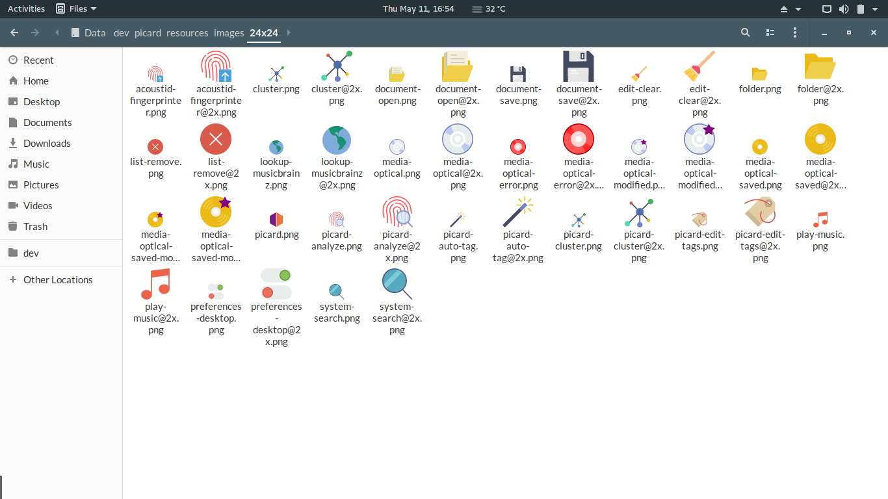
Task: Click Other Locations in the sidebar
Action: click(x=58, y=279)
